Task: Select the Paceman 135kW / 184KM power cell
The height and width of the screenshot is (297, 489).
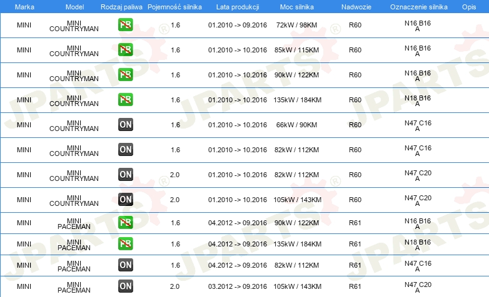Action: (x=297, y=244)
